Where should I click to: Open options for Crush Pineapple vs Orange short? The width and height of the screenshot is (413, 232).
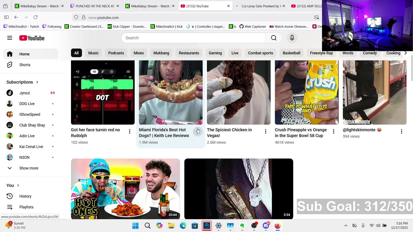(334, 131)
